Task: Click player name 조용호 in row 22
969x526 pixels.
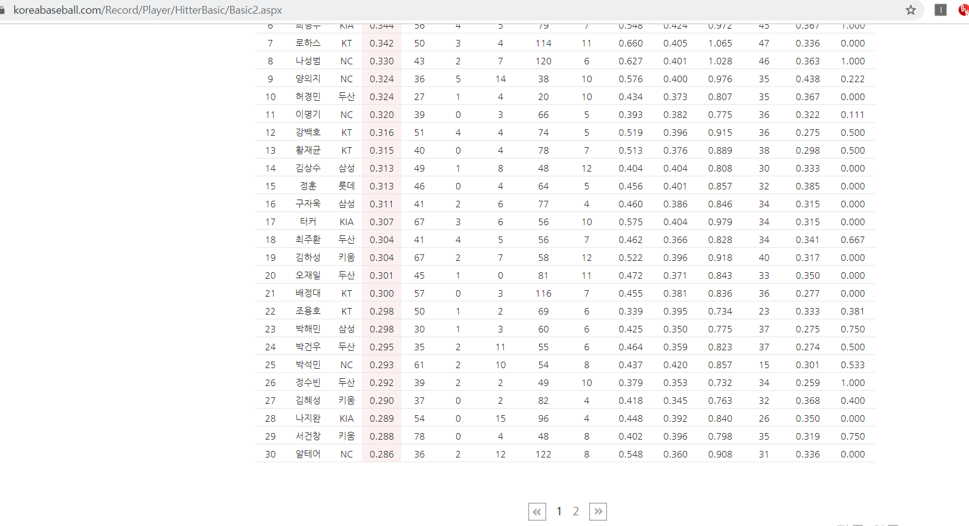Action: [x=308, y=311]
